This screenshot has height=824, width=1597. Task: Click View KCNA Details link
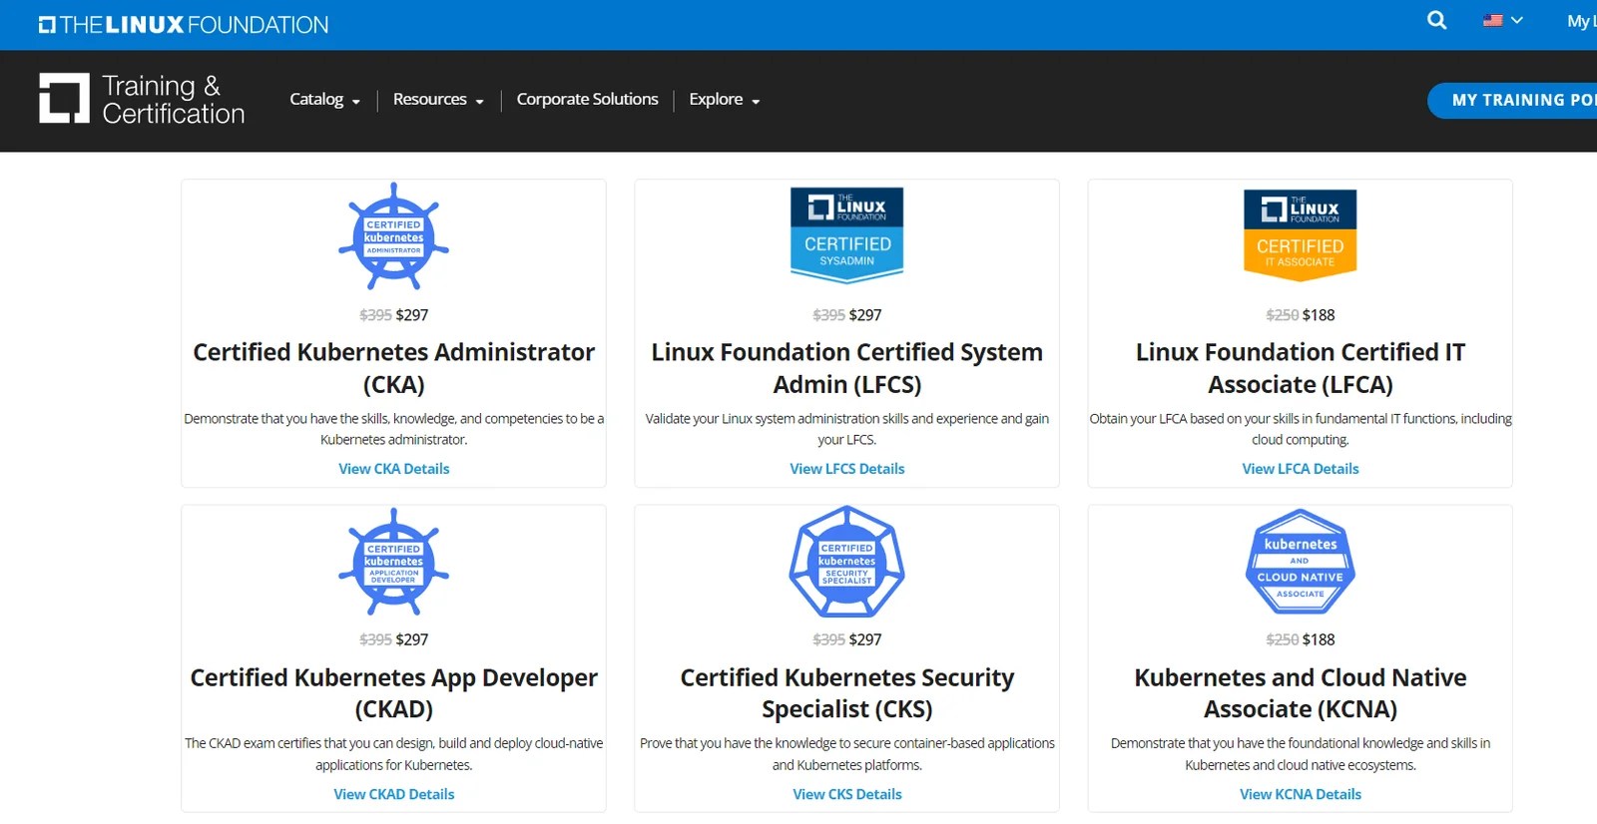tap(1301, 794)
